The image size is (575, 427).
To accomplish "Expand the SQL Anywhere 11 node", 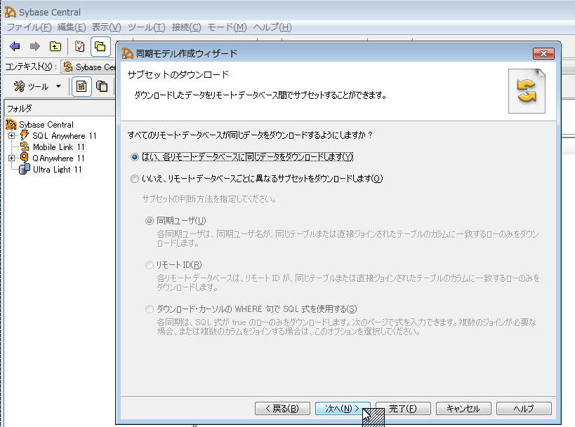I will pyautogui.click(x=11, y=136).
